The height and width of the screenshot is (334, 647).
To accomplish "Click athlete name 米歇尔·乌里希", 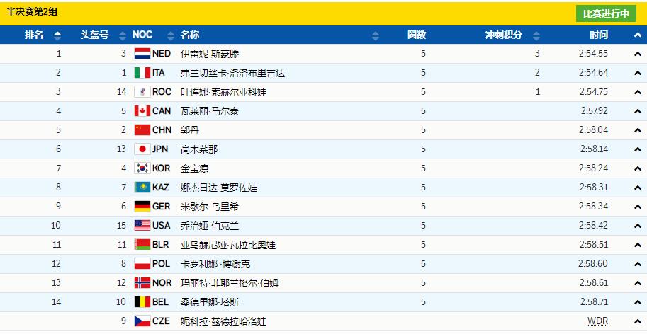I will point(210,207).
